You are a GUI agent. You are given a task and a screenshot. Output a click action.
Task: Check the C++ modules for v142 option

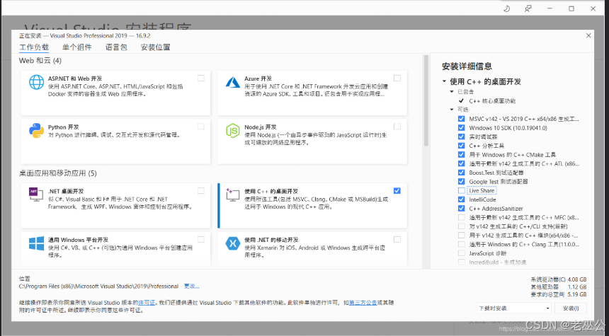click(462, 235)
